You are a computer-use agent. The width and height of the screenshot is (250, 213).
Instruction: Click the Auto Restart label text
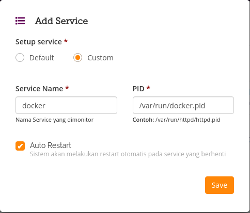(x=51, y=145)
